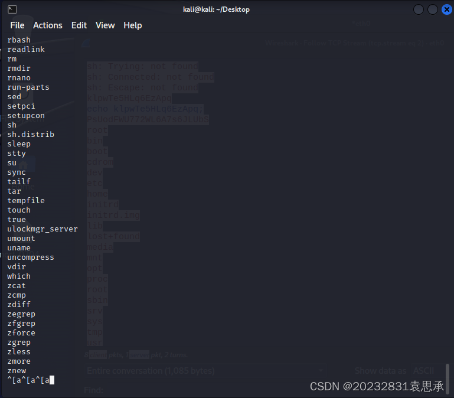
Task: Click the 'ulockmgr_server' entry
Action: (43, 229)
